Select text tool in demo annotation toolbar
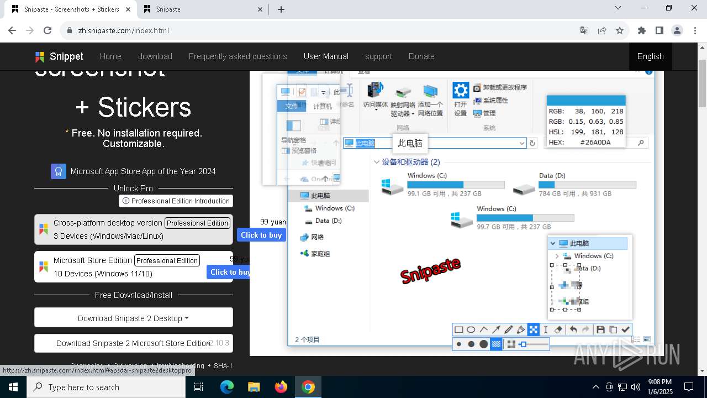Viewport: 707px width, 398px height. point(546,329)
